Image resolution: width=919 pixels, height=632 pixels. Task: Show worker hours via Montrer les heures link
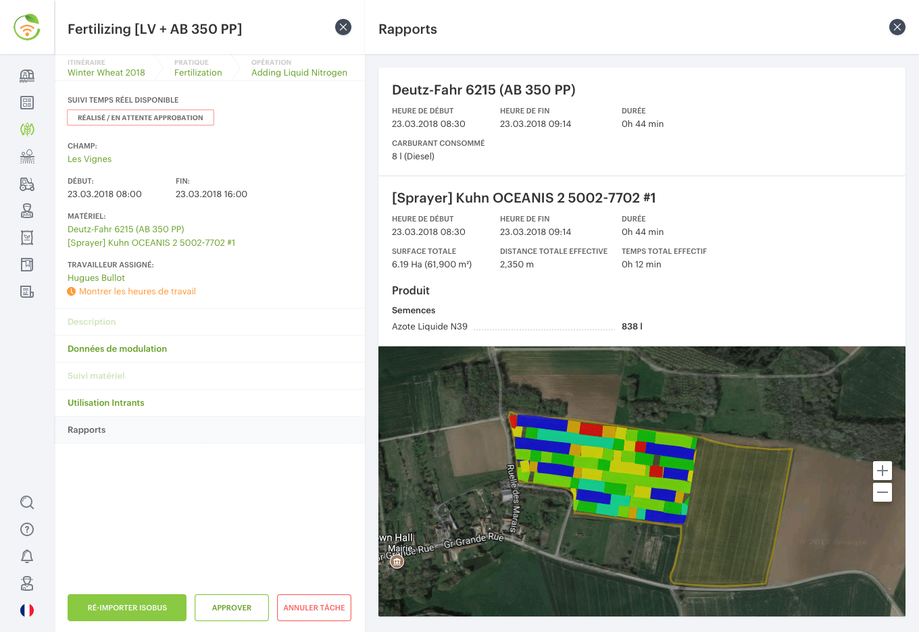click(x=137, y=292)
